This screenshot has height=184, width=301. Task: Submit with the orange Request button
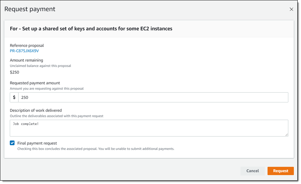point(280,171)
